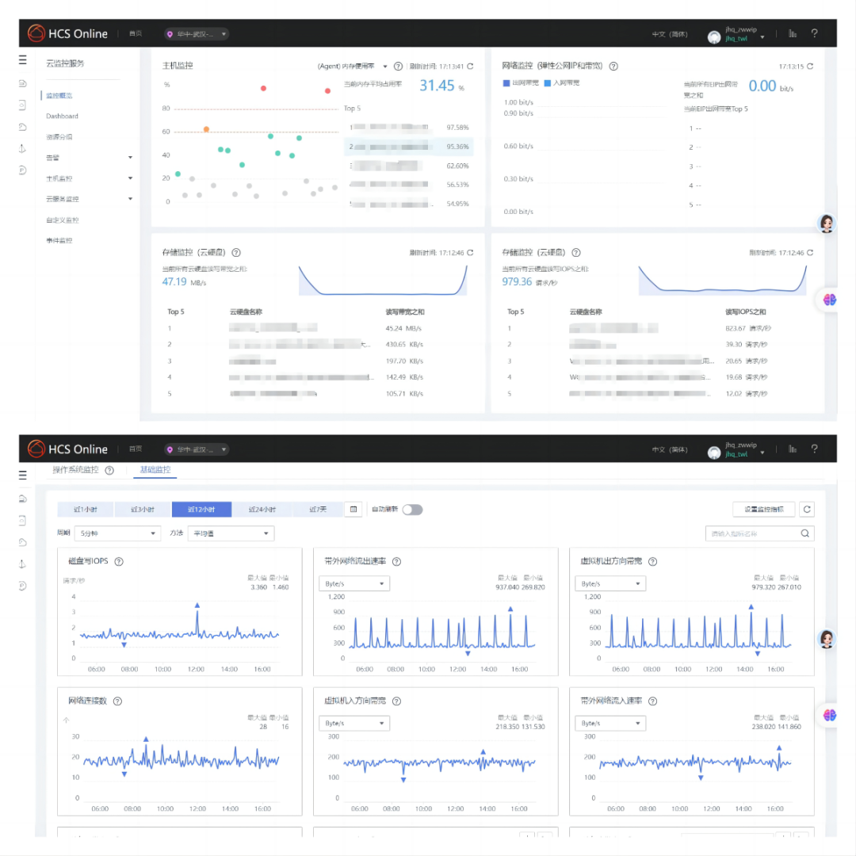Viewport: 856px width, 856px height.
Task: Click disk row showing 45.24 MB/s
Action: (x=318, y=328)
